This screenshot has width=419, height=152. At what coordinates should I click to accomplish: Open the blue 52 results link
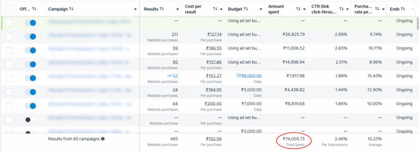pyautogui.click(x=175, y=76)
